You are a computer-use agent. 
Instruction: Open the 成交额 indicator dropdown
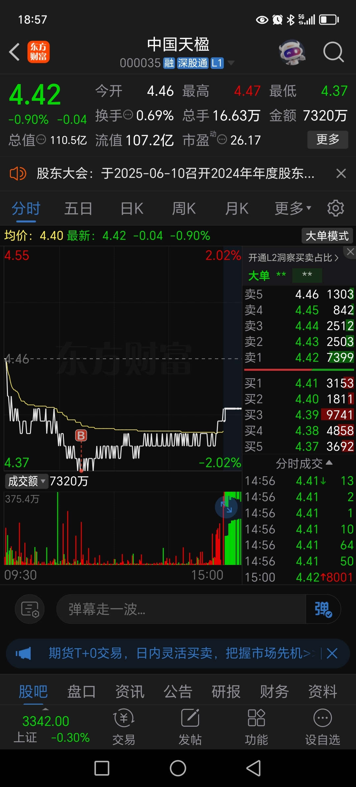(26, 481)
